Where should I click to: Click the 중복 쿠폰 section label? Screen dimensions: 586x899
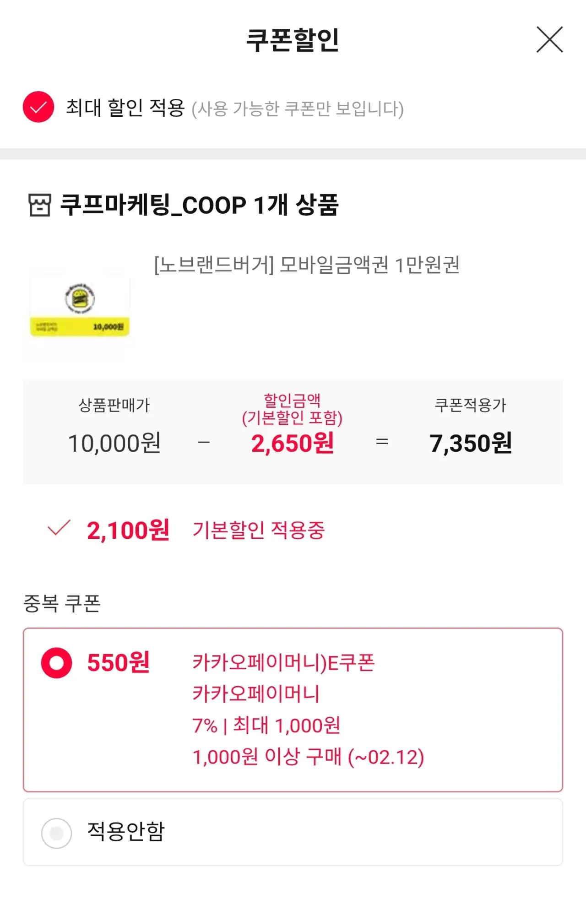62,603
